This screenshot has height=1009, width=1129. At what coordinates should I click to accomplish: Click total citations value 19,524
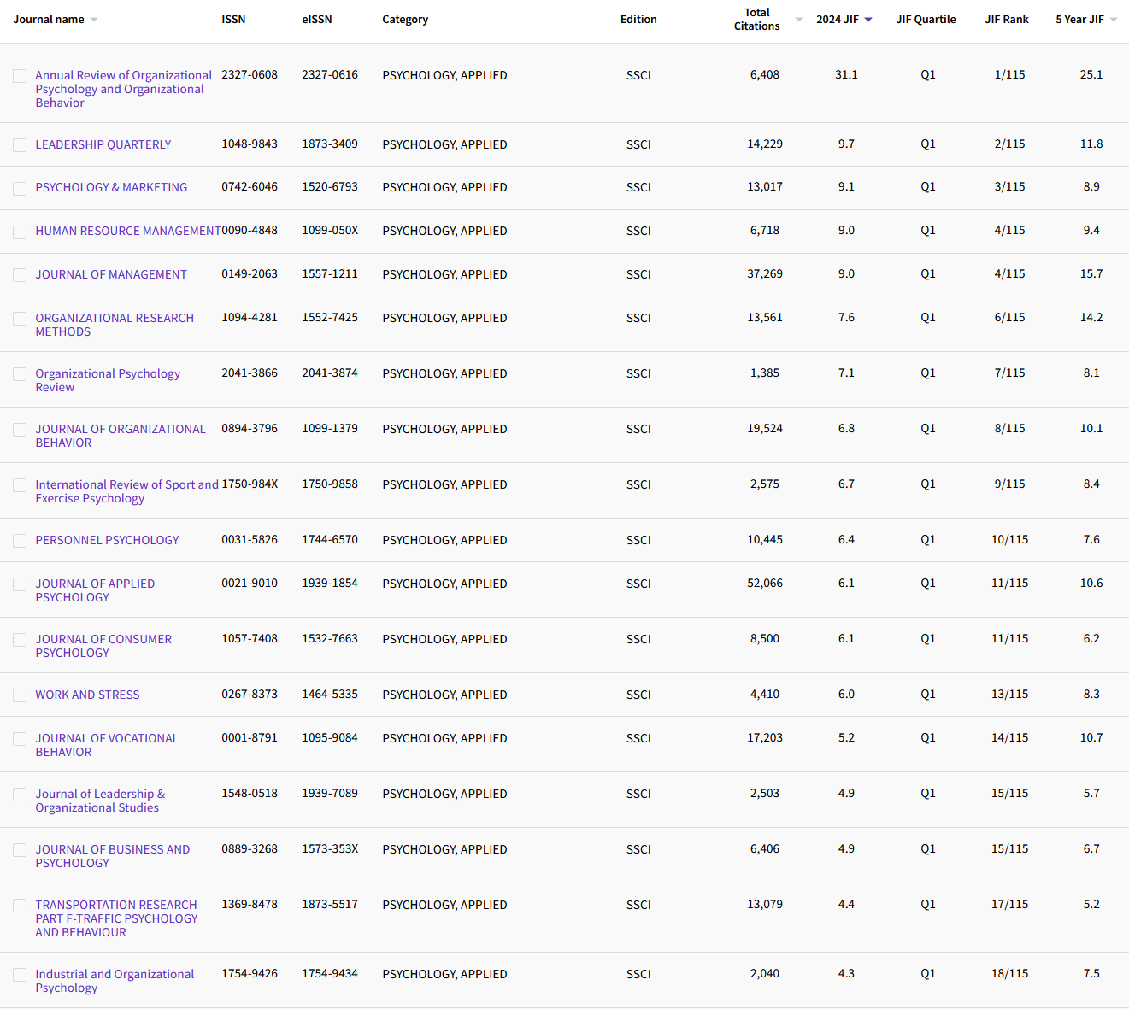[x=765, y=429]
